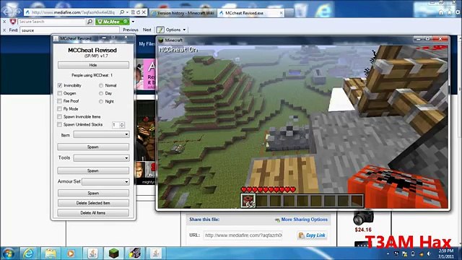Open the address bar search magnifier
The height and width of the screenshot is (260, 462).
[x=122, y=12]
